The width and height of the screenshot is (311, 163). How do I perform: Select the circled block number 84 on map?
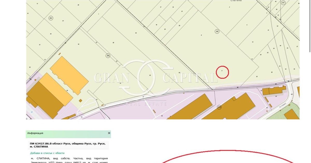point(51,18)
